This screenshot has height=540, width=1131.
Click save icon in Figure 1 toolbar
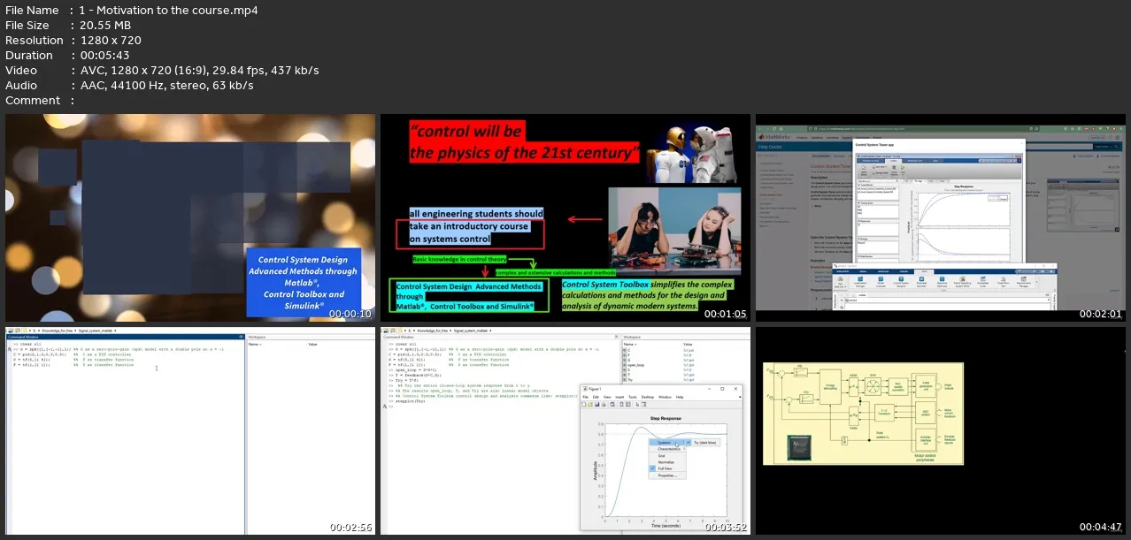pos(597,404)
